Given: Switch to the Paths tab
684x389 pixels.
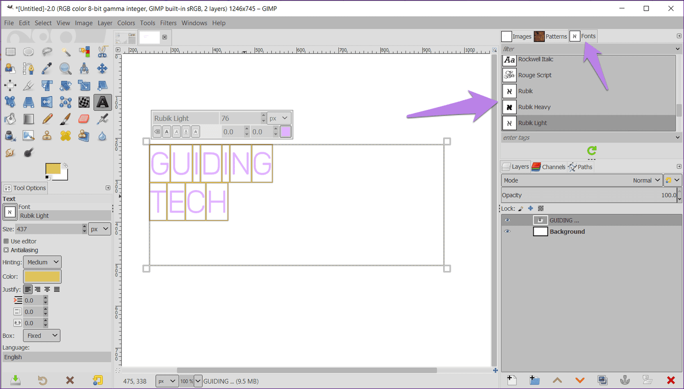Looking at the screenshot, I should coord(580,167).
